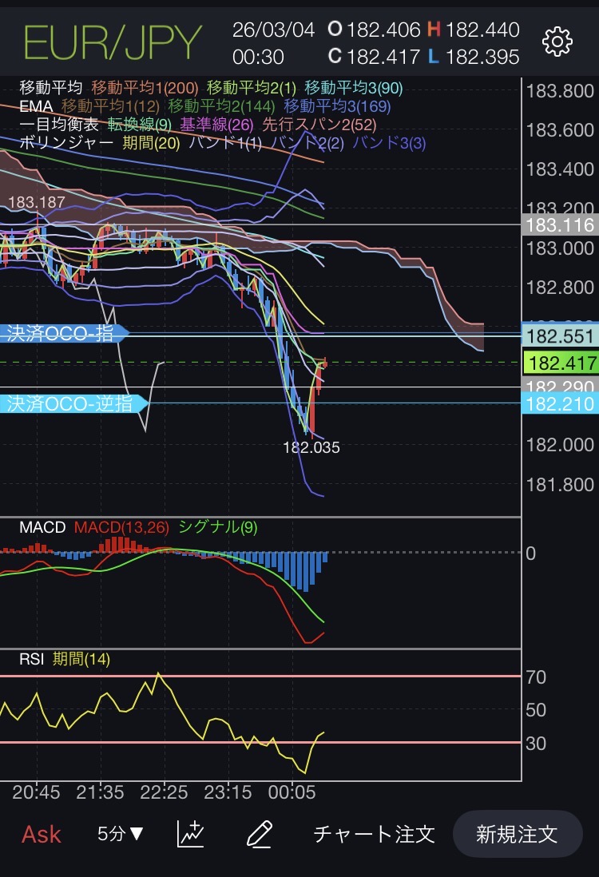Tap the green 182.417 current price tag

560,363
